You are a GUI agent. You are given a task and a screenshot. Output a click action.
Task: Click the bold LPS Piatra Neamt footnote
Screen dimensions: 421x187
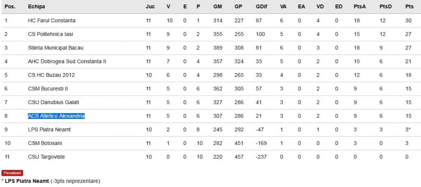point(27,181)
